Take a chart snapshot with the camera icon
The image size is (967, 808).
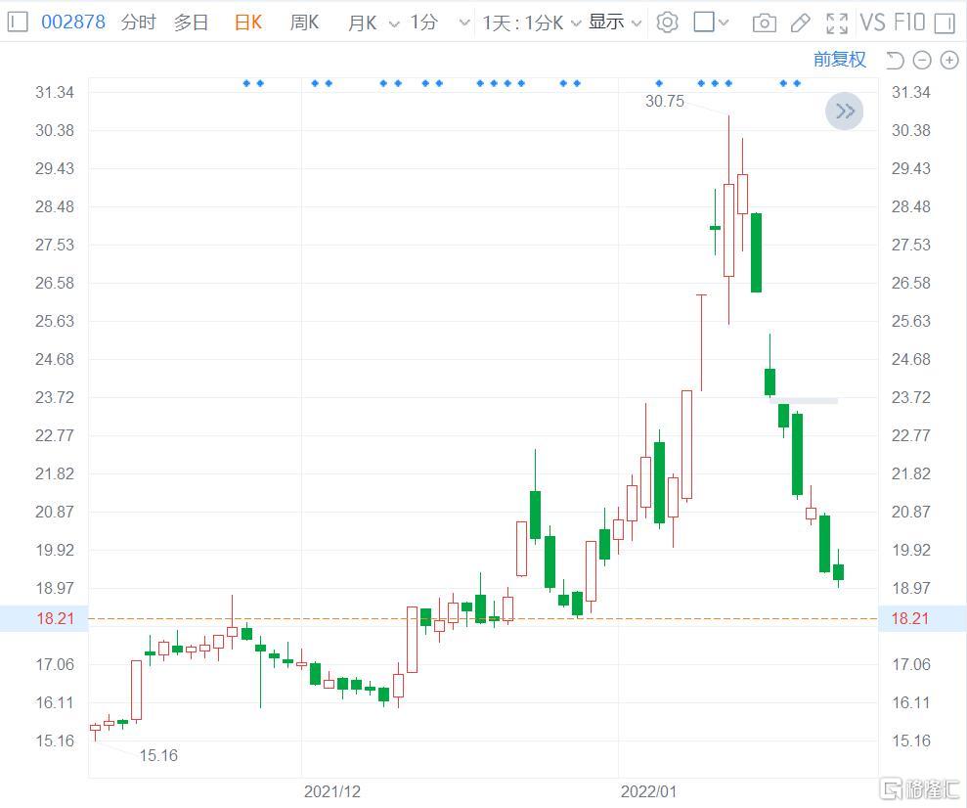pyautogui.click(x=764, y=23)
